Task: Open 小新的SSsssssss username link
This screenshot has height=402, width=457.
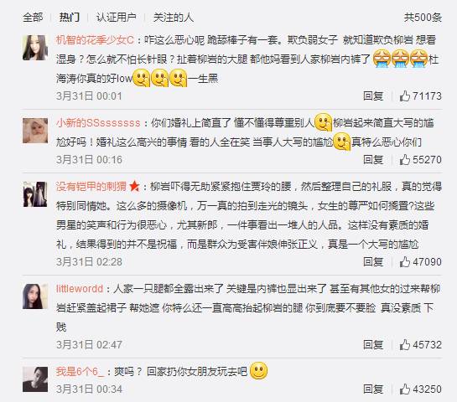Action: pyautogui.click(x=98, y=122)
